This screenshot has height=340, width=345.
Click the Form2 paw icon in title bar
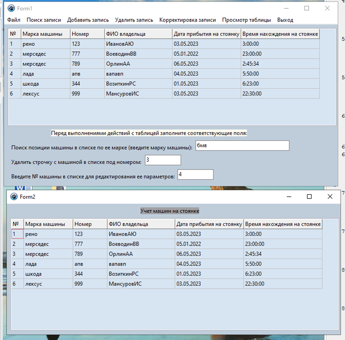coord(14,197)
